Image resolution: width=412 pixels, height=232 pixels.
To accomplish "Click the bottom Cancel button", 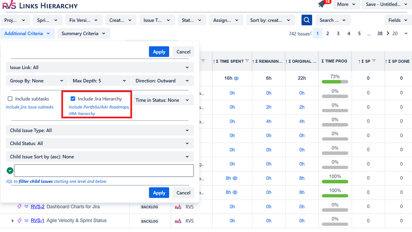I will tap(183, 193).
